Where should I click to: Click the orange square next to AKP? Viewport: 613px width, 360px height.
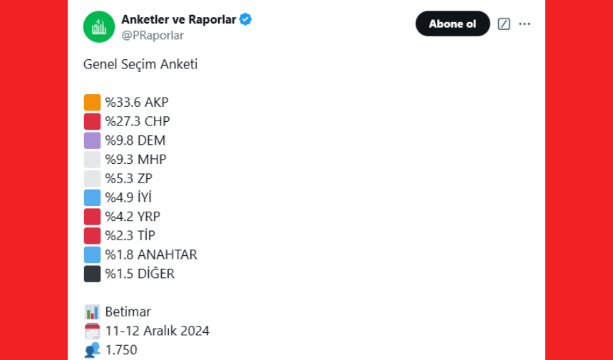click(92, 103)
